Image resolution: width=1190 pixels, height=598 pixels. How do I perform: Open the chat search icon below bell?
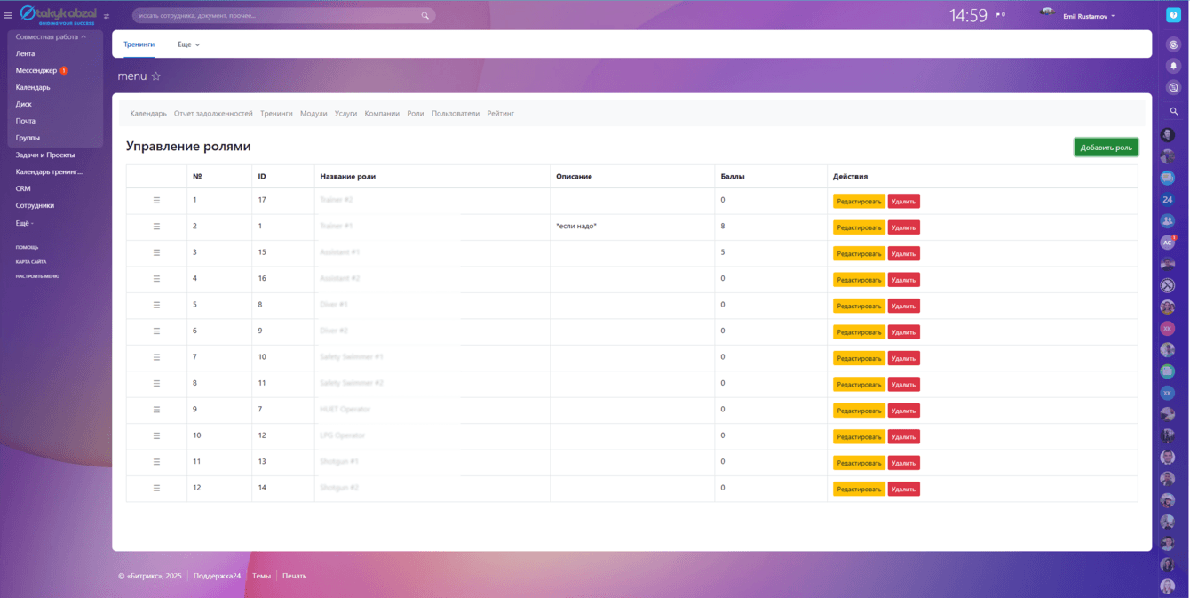[1173, 88]
